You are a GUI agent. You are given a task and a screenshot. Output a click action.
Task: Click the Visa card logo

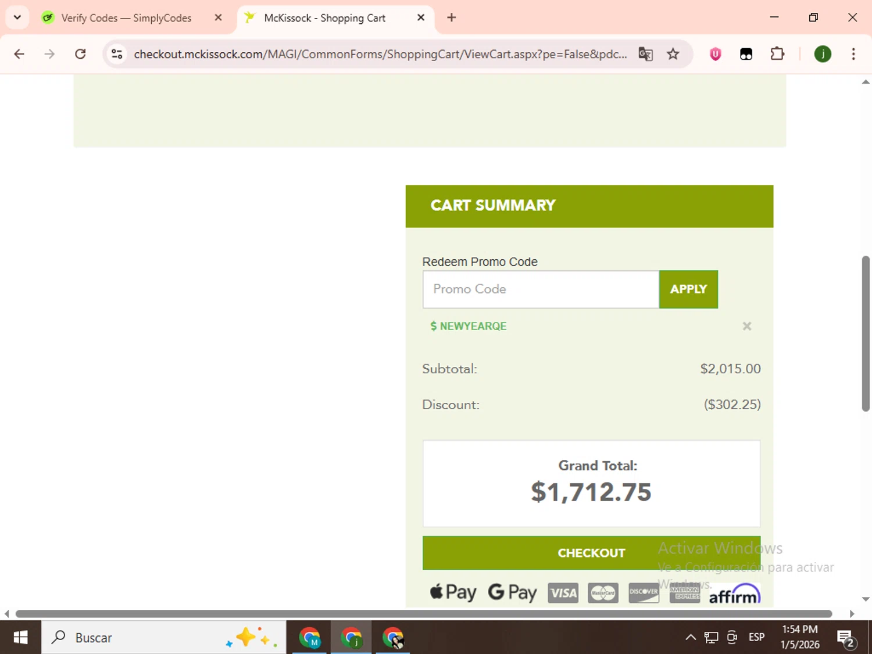pyautogui.click(x=563, y=593)
